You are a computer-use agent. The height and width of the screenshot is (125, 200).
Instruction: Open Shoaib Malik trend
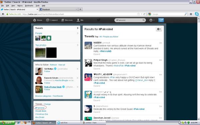pyautogui.click(x=41, y=111)
